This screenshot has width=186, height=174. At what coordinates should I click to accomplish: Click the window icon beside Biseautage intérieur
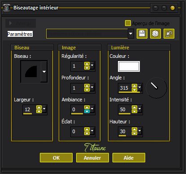(x=7, y=8)
